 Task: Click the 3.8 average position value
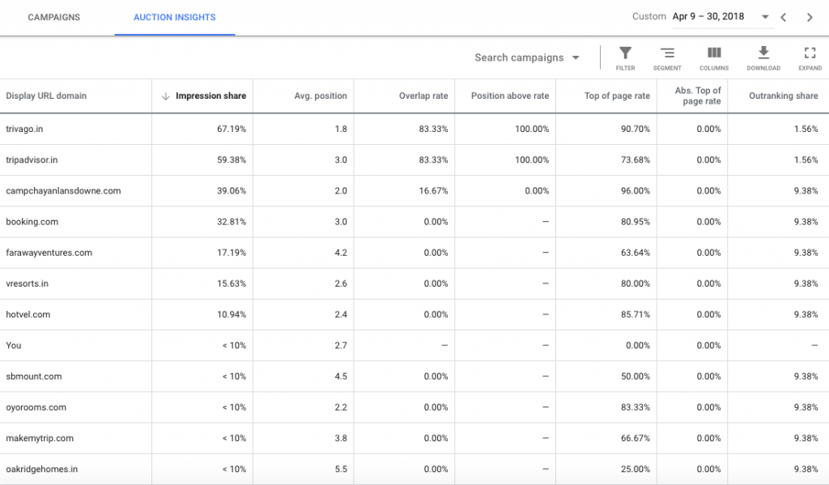(x=341, y=439)
